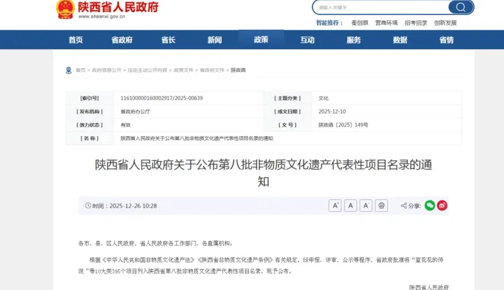Viewport: 504px width, 290px height.
Task: Increase font size with A+ icon
Action: click(335, 206)
